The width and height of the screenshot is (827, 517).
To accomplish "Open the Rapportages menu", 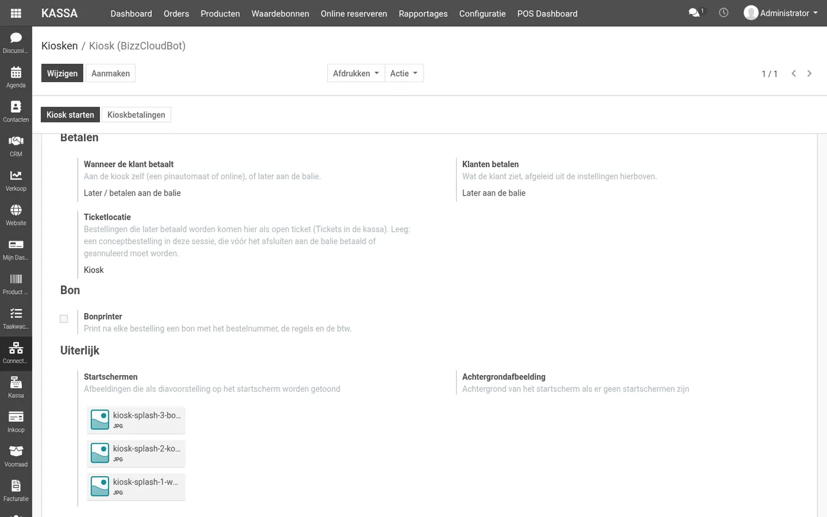I will pos(423,14).
